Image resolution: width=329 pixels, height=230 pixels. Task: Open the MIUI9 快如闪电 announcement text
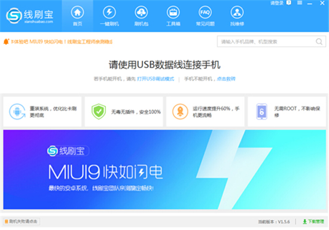[62, 42]
